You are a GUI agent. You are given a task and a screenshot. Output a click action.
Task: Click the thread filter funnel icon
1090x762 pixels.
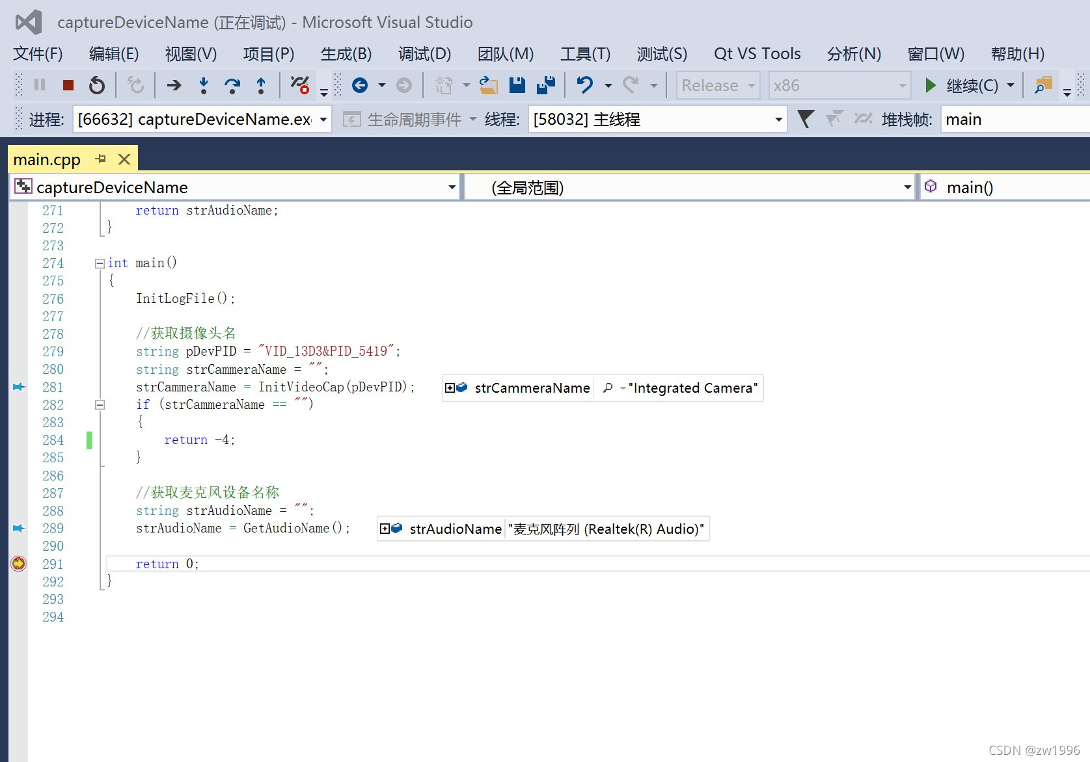[x=806, y=119]
